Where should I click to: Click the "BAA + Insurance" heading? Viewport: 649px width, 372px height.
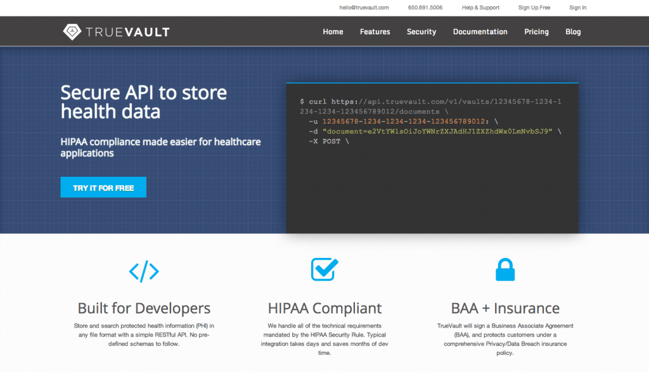coord(505,308)
